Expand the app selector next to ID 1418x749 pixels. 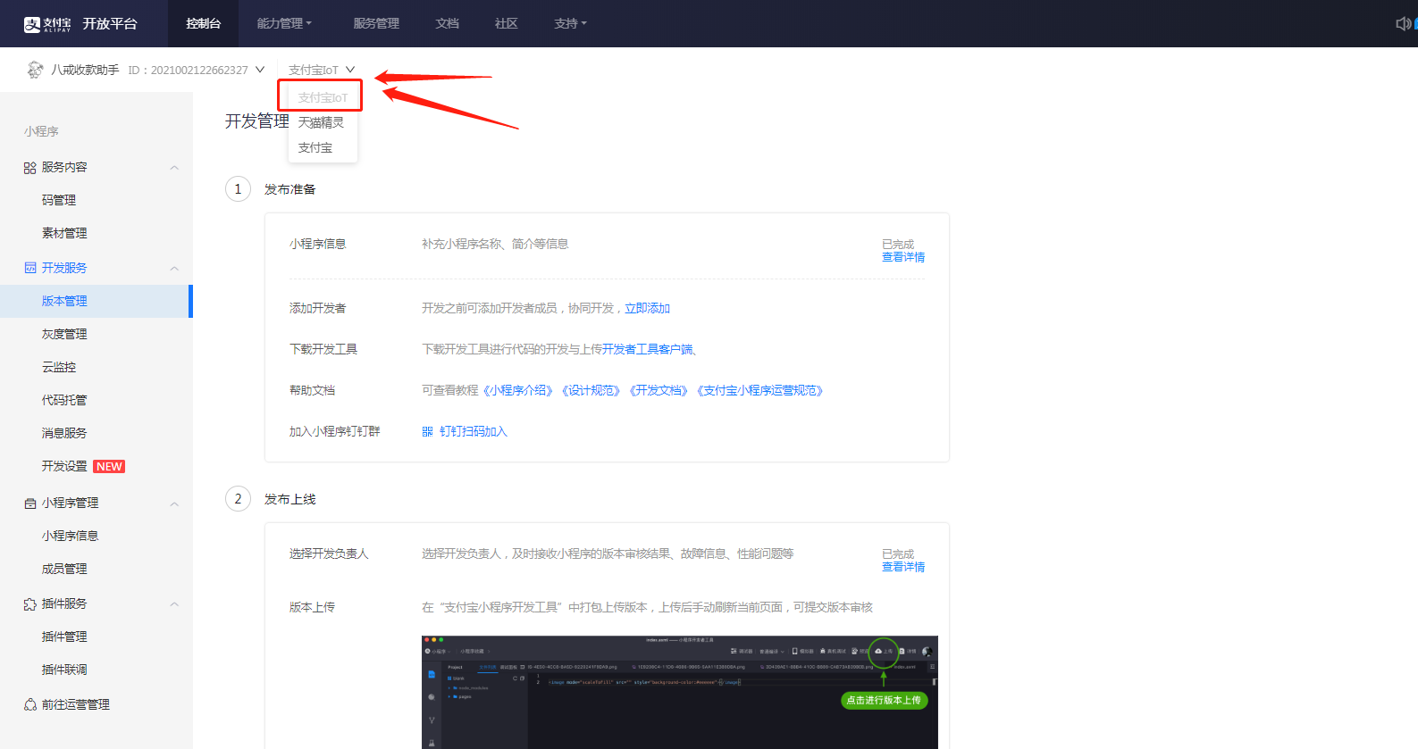(x=260, y=70)
